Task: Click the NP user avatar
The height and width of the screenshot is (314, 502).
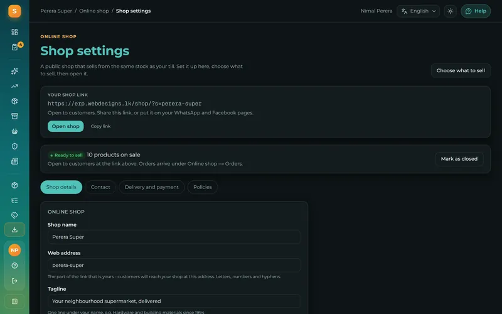Action: [14, 250]
